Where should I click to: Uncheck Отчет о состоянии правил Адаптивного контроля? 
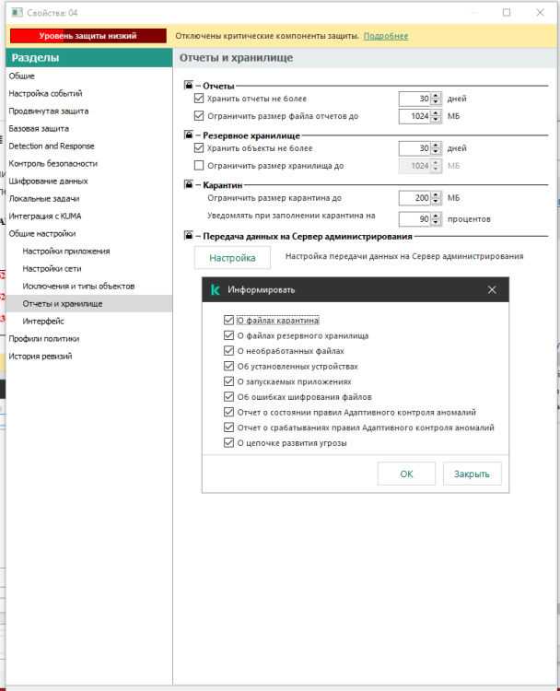click(228, 412)
